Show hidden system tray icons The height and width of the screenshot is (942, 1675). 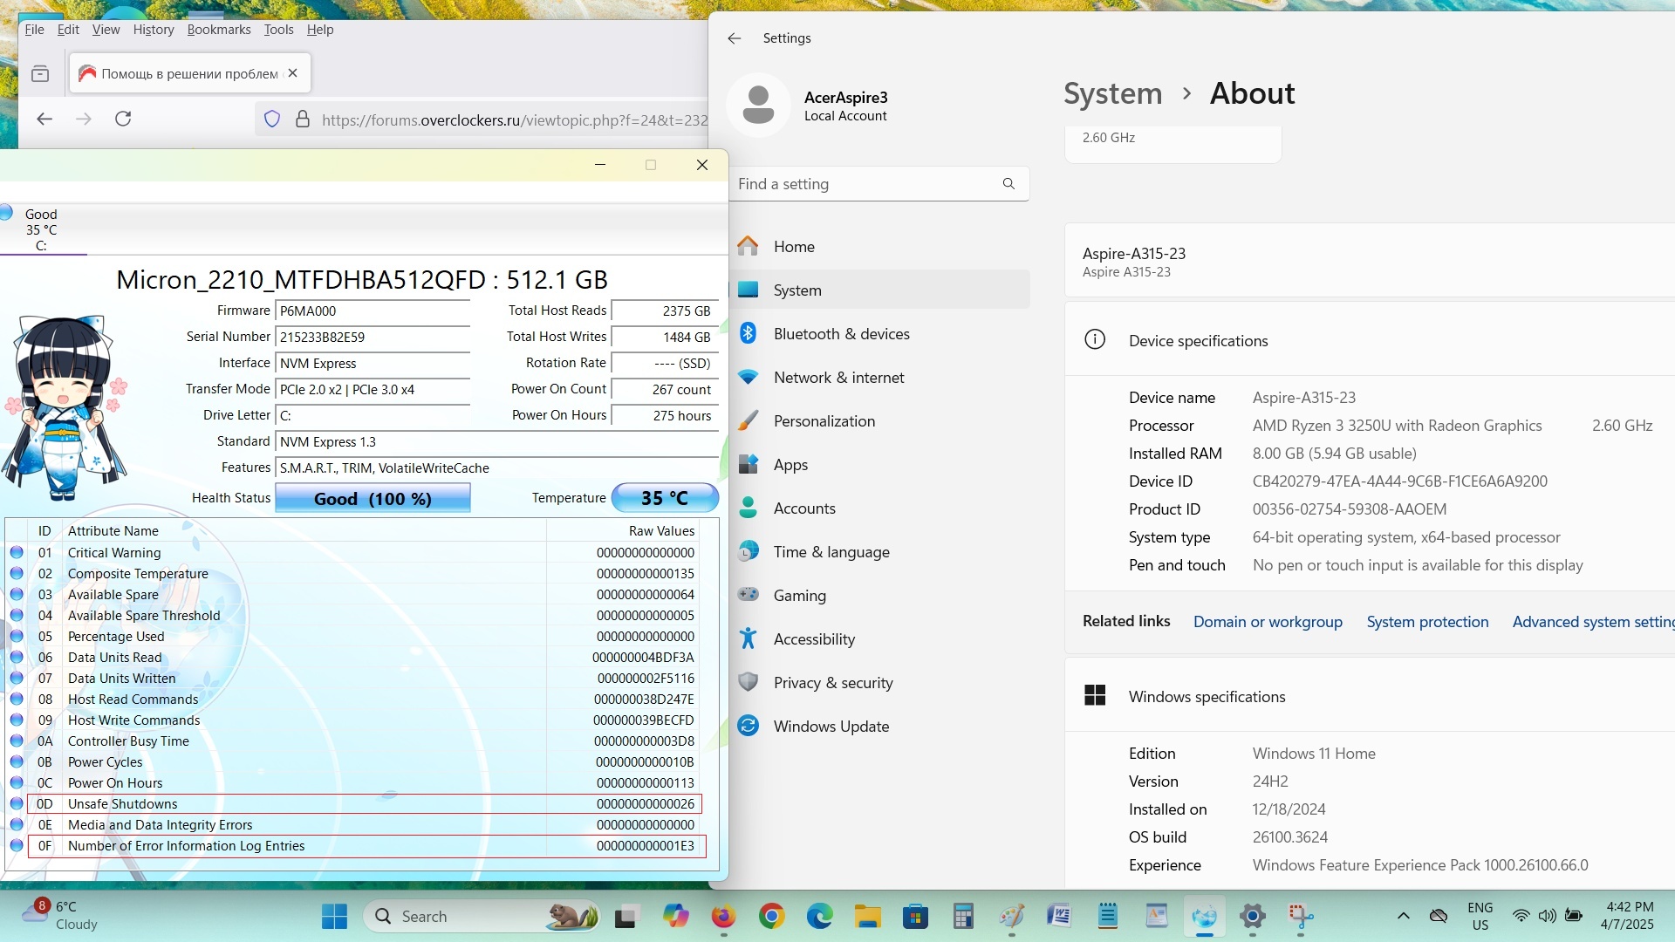(x=1403, y=916)
